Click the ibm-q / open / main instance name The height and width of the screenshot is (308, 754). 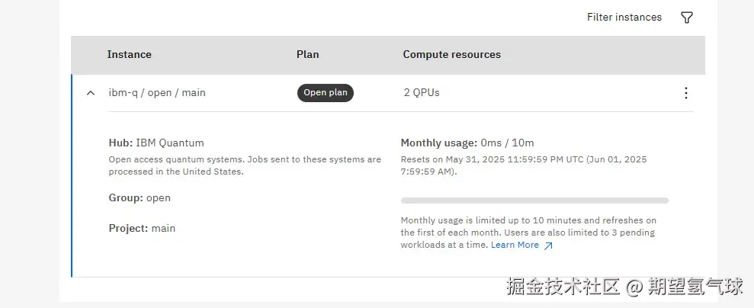[156, 93]
